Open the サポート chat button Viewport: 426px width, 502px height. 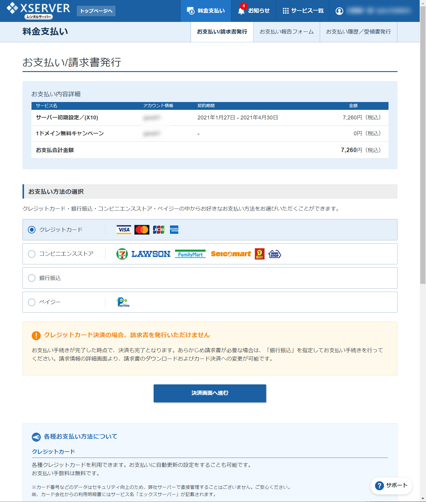pyautogui.click(x=391, y=485)
